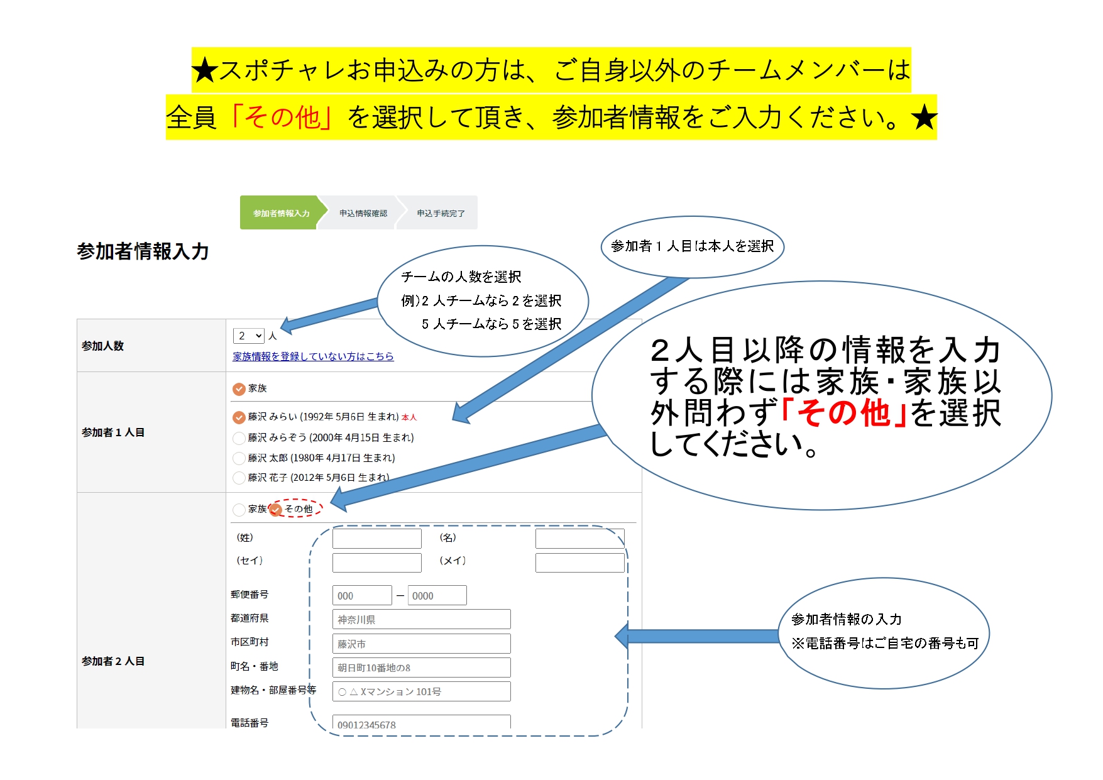Focus the (セイ) katakana surname field
The height and width of the screenshot is (780, 1103).
pyautogui.click(x=376, y=563)
